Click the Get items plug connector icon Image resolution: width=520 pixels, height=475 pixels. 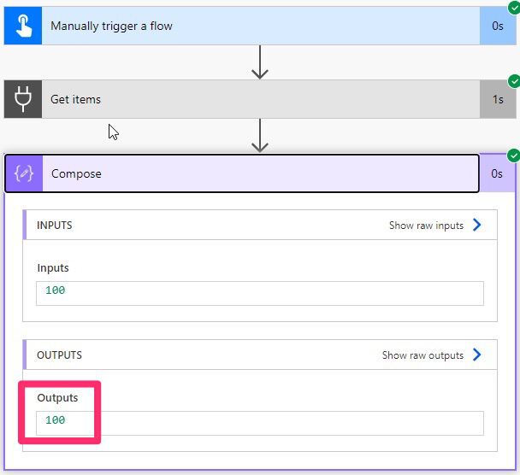point(23,99)
